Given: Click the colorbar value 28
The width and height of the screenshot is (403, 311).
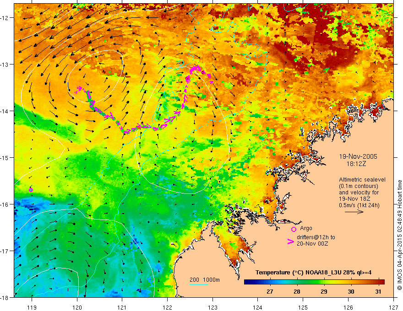Looking at the screenshot, I should point(297,291).
